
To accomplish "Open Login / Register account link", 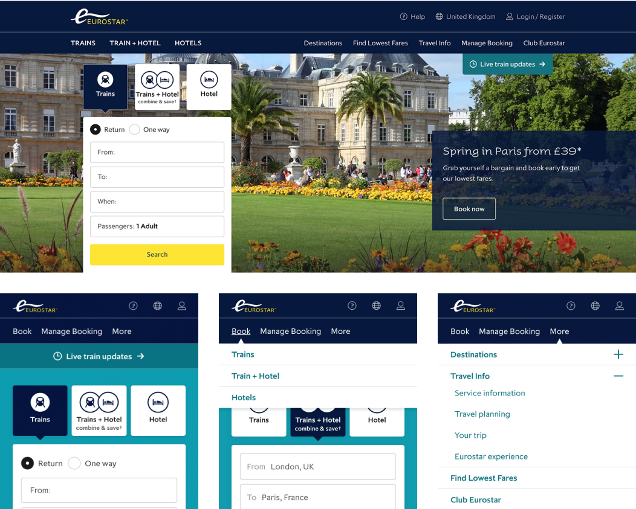I will coord(536,17).
